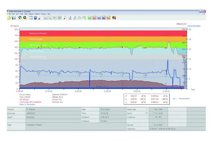Click the Heart rate red line swatch
The width and height of the screenshot is (213, 141).
pos(146,109)
